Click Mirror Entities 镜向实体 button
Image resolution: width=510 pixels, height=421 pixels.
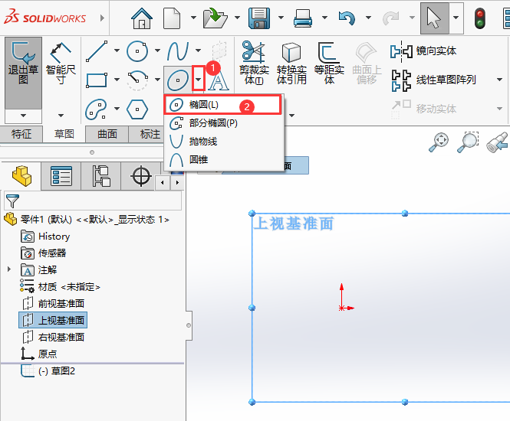[423, 51]
